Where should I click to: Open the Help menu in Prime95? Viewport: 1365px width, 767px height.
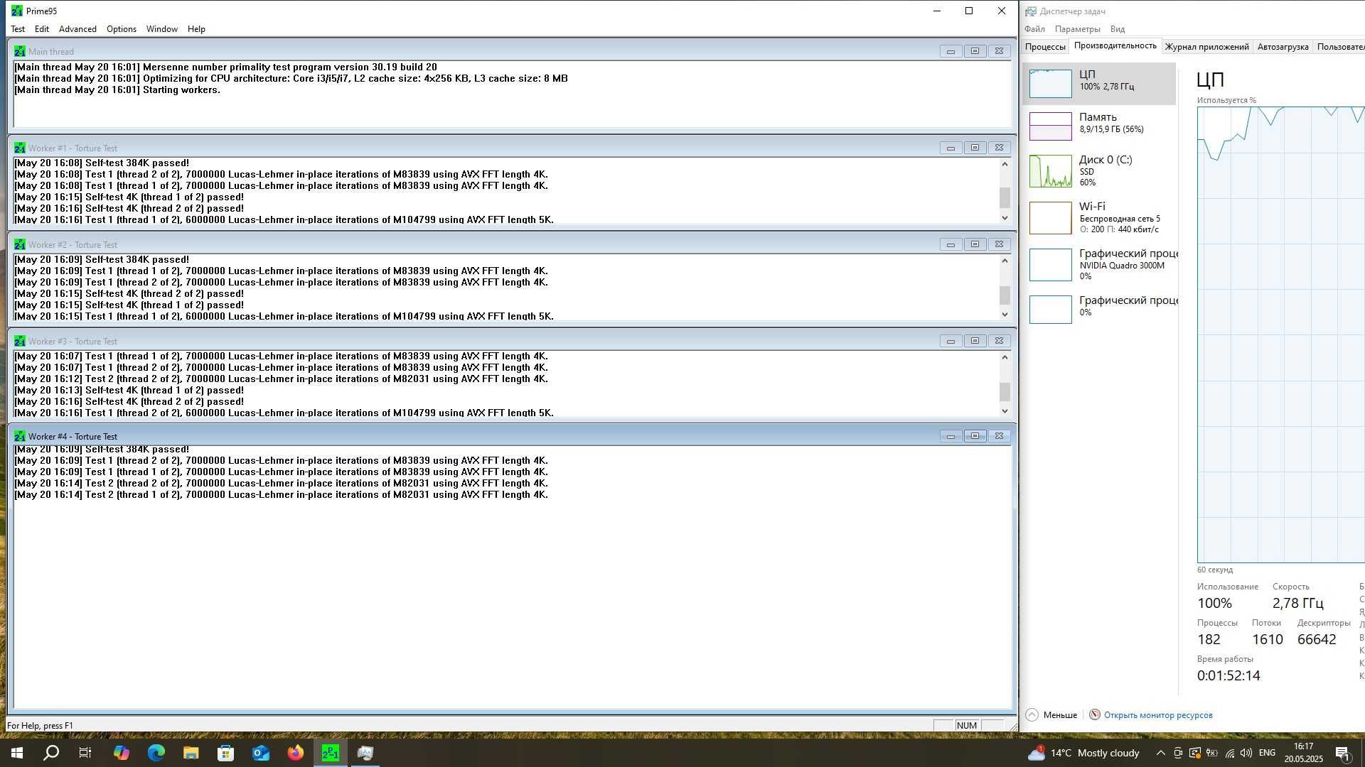click(196, 29)
